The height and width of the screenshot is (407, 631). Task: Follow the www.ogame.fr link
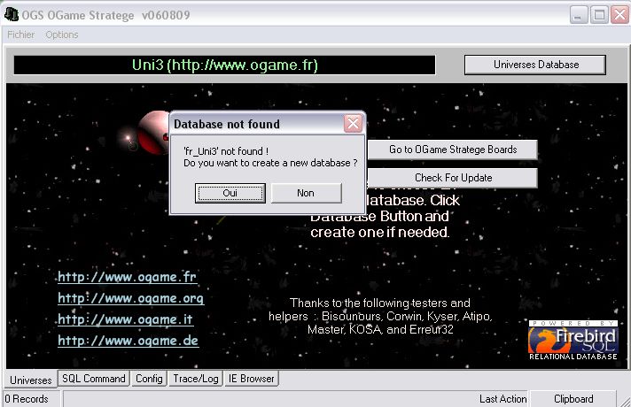pyautogui.click(x=128, y=277)
